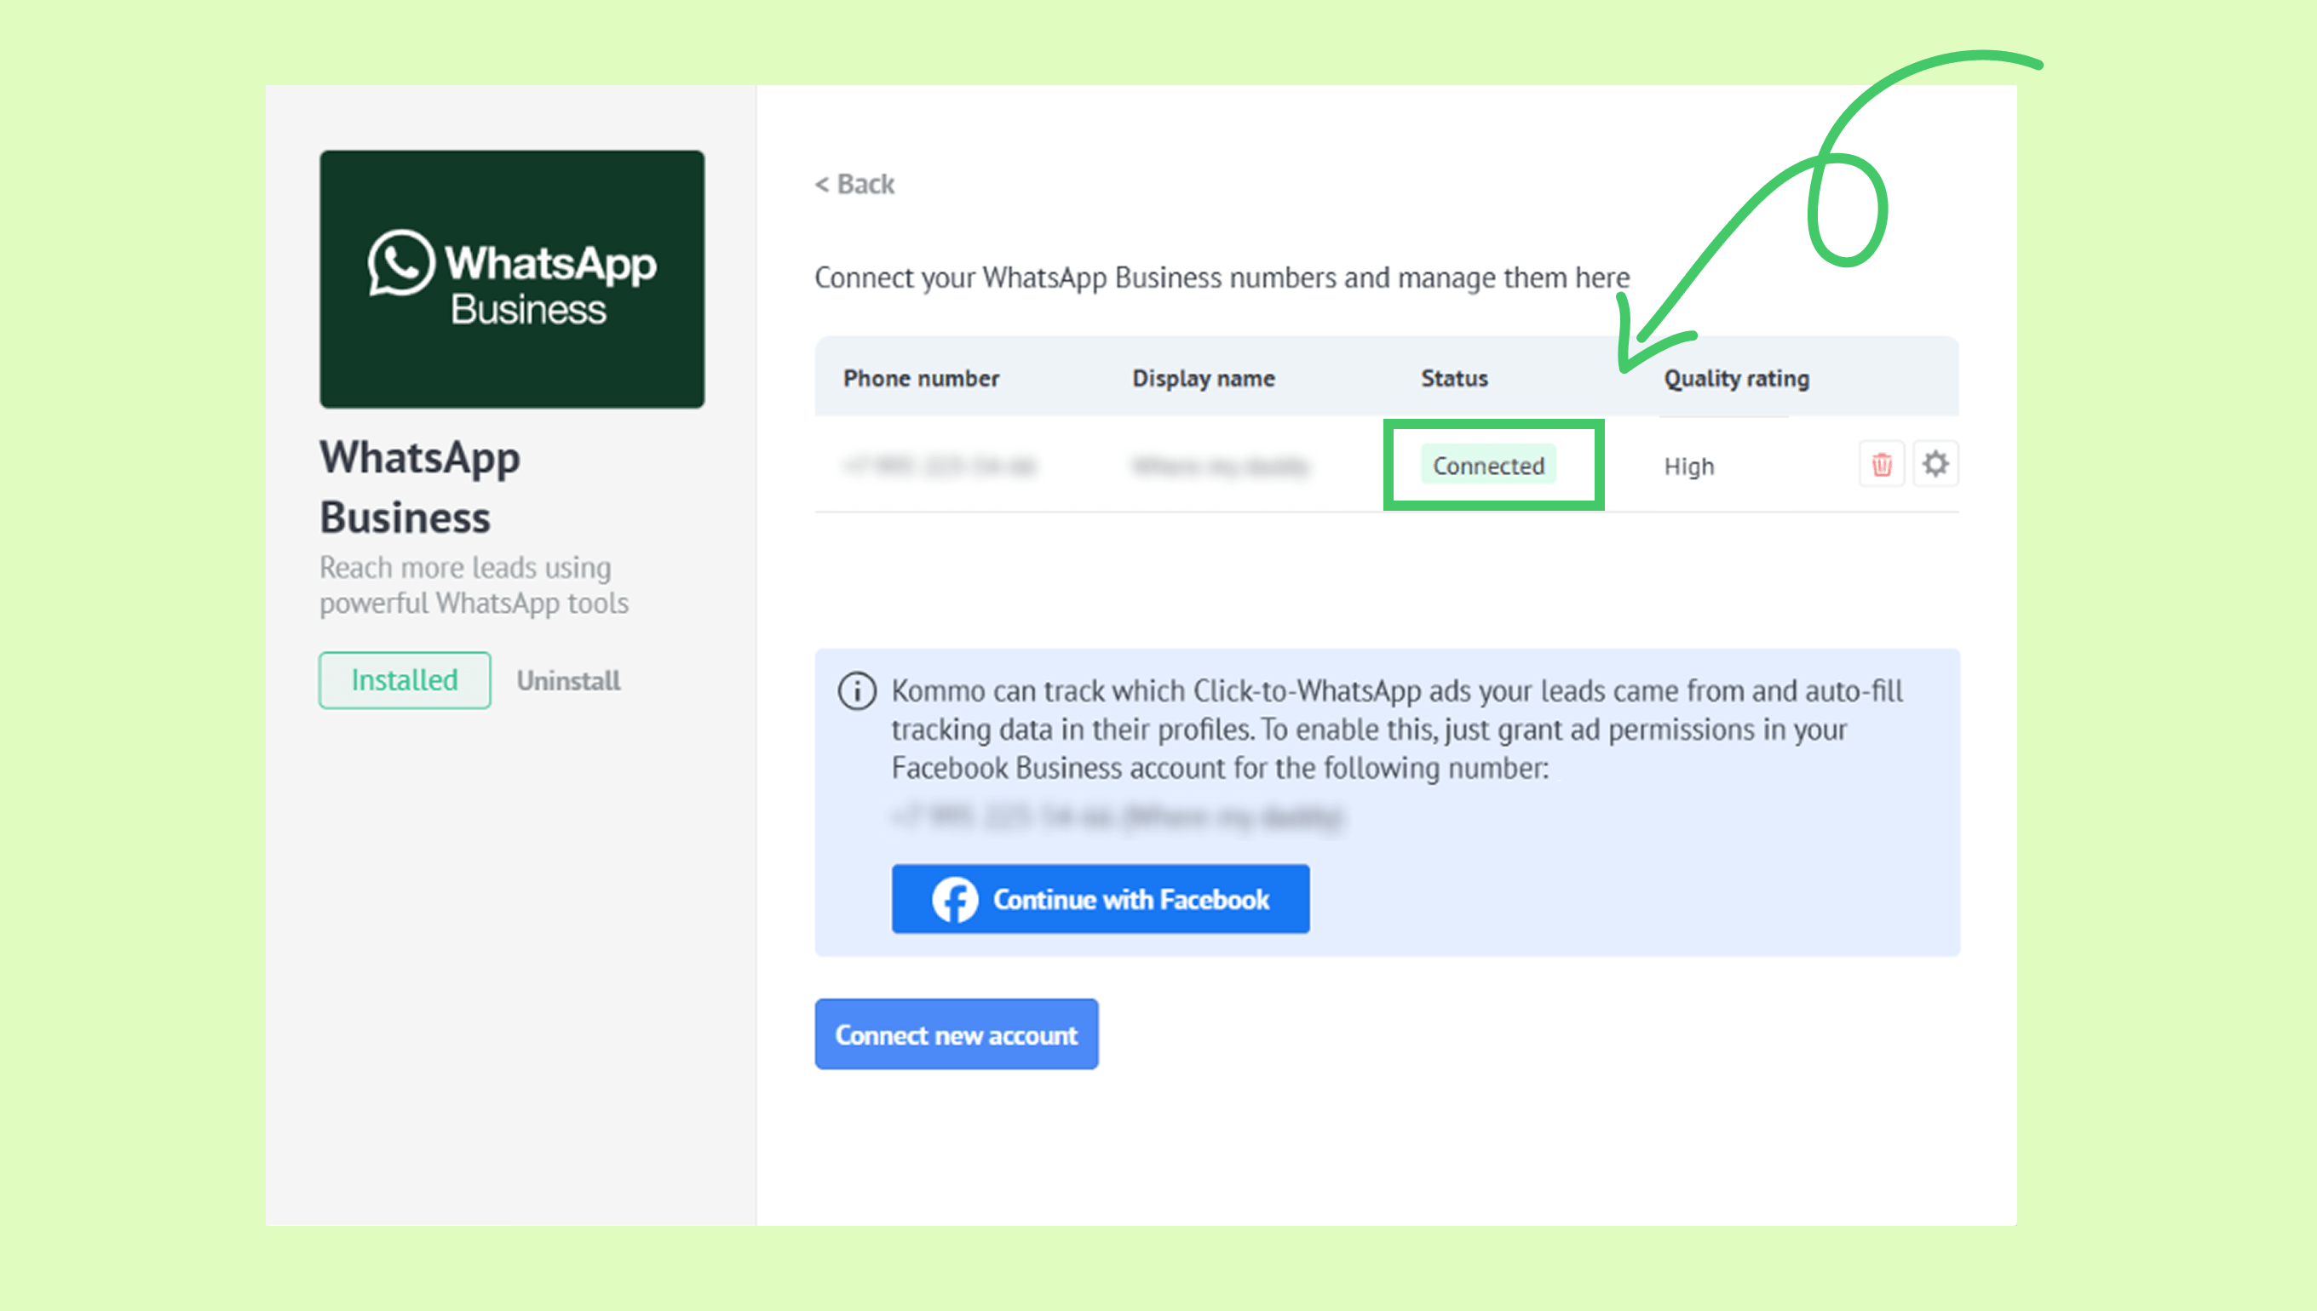Click the High quality rating value
2317x1311 pixels.
[1688, 467]
